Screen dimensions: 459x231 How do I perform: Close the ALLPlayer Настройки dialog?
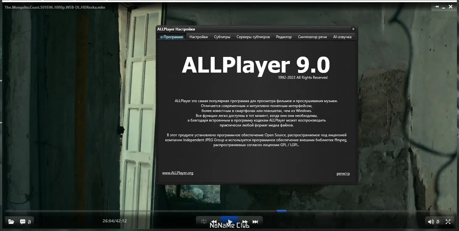tap(353, 29)
